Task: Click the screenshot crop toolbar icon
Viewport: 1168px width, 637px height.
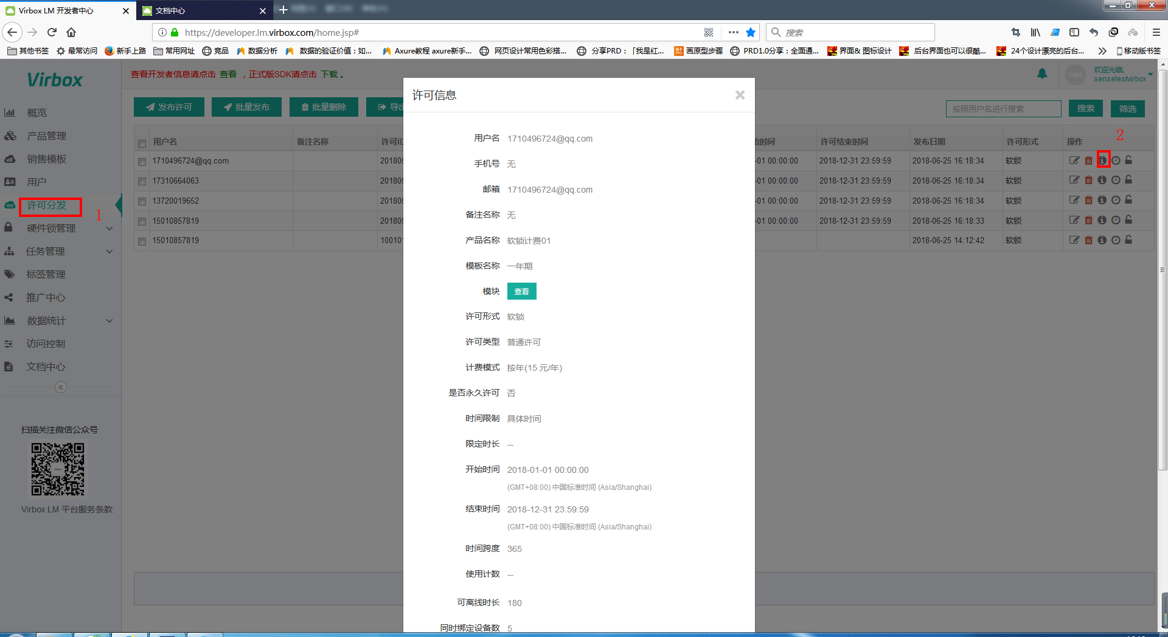Action: coord(1015,32)
